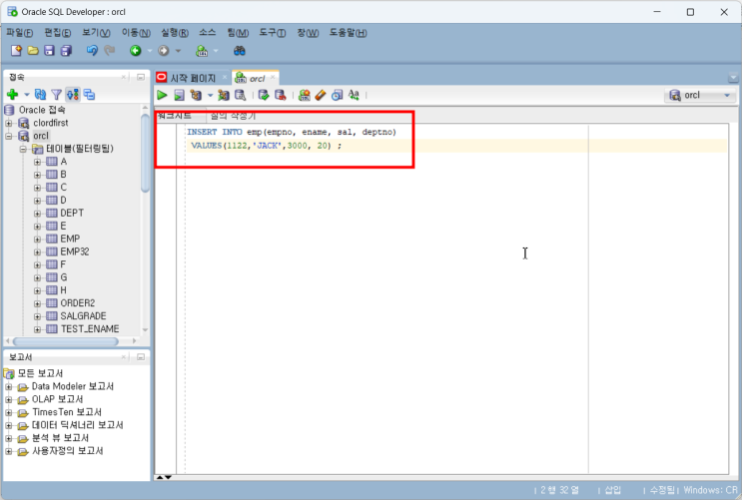Collapse all nodes in connections panel
The height and width of the screenshot is (500, 742).
pos(89,95)
